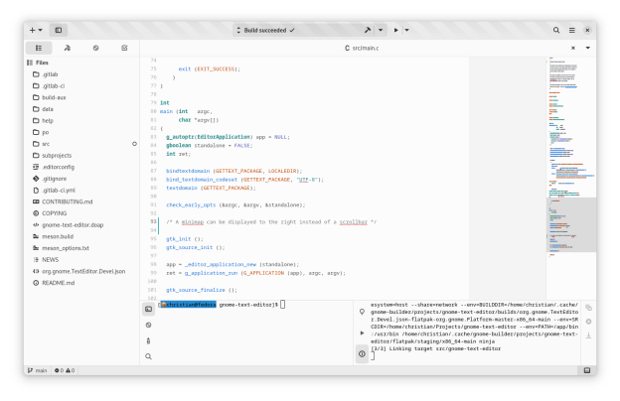Toggle the left sidebar panel
The image size is (620, 401).
click(x=59, y=31)
